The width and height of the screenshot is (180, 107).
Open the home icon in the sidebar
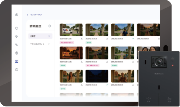pyautogui.click(x=17, y=14)
